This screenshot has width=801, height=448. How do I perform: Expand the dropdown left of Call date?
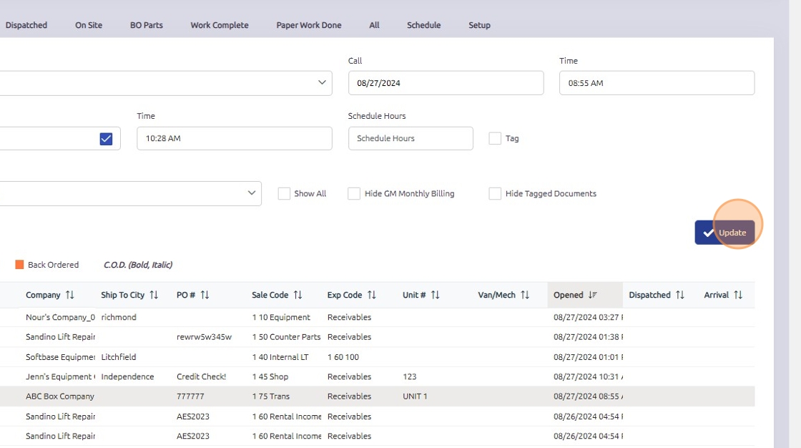pyautogui.click(x=322, y=83)
